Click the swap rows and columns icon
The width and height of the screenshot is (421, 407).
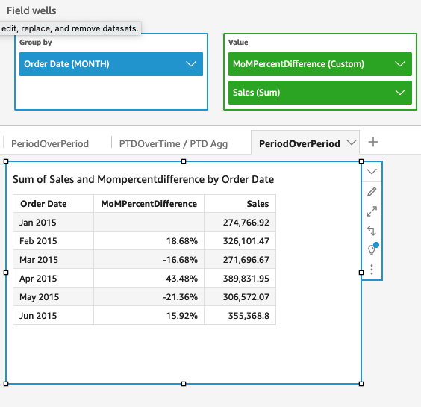[372, 231]
